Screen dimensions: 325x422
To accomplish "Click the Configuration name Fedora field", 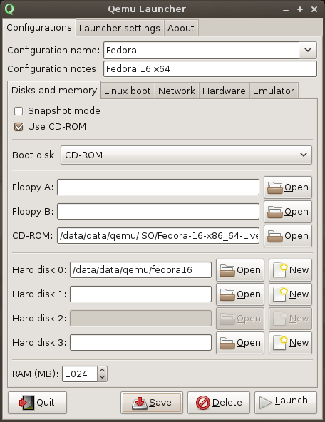I will tap(201, 50).
